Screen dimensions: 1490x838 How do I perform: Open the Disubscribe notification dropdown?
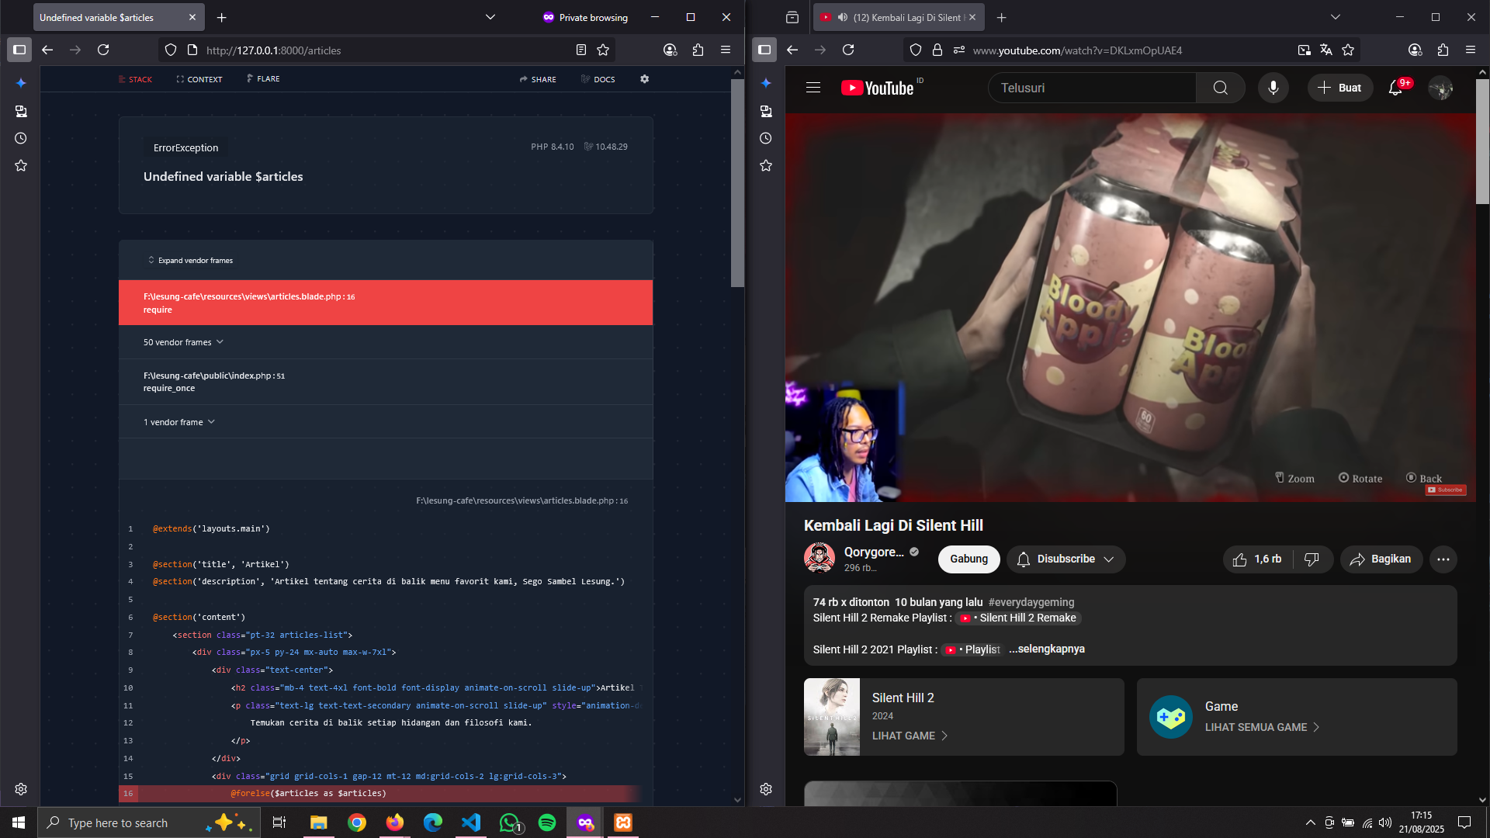click(1066, 559)
